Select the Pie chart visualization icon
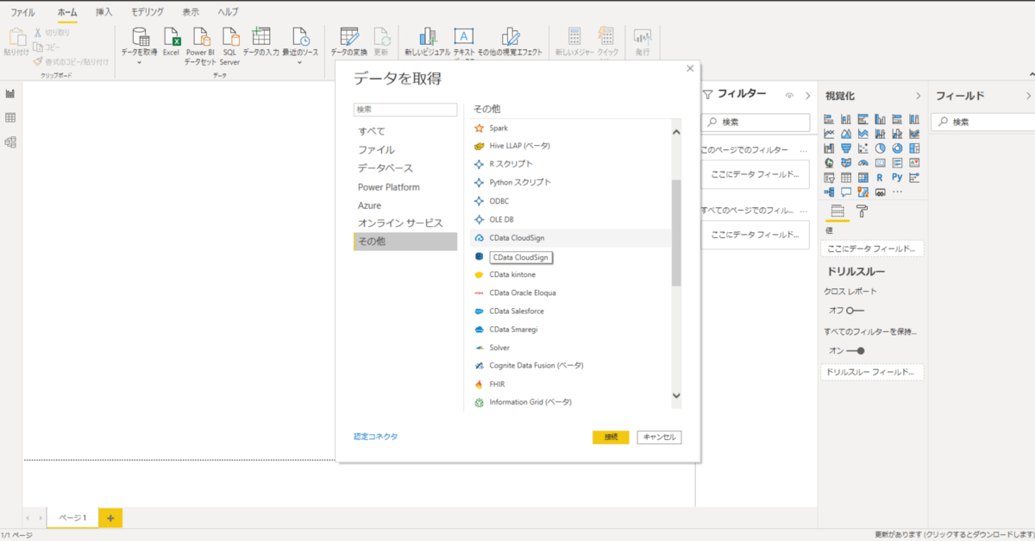Viewport: 1035px width, 541px height. tap(881, 148)
